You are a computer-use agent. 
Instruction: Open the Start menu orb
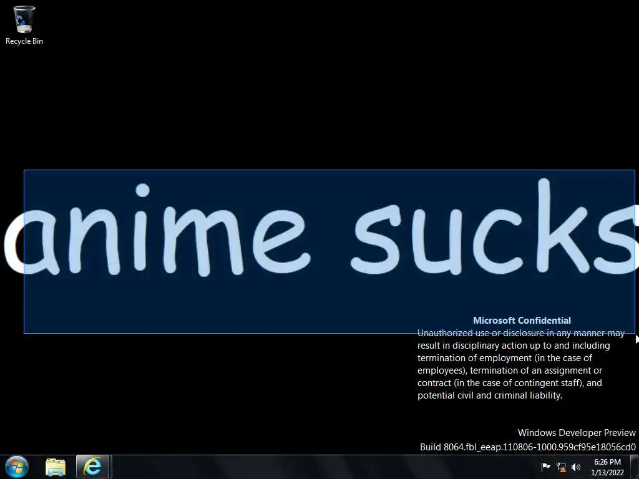click(17, 467)
